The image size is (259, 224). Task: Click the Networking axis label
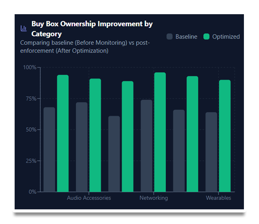(x=154, y=198)
